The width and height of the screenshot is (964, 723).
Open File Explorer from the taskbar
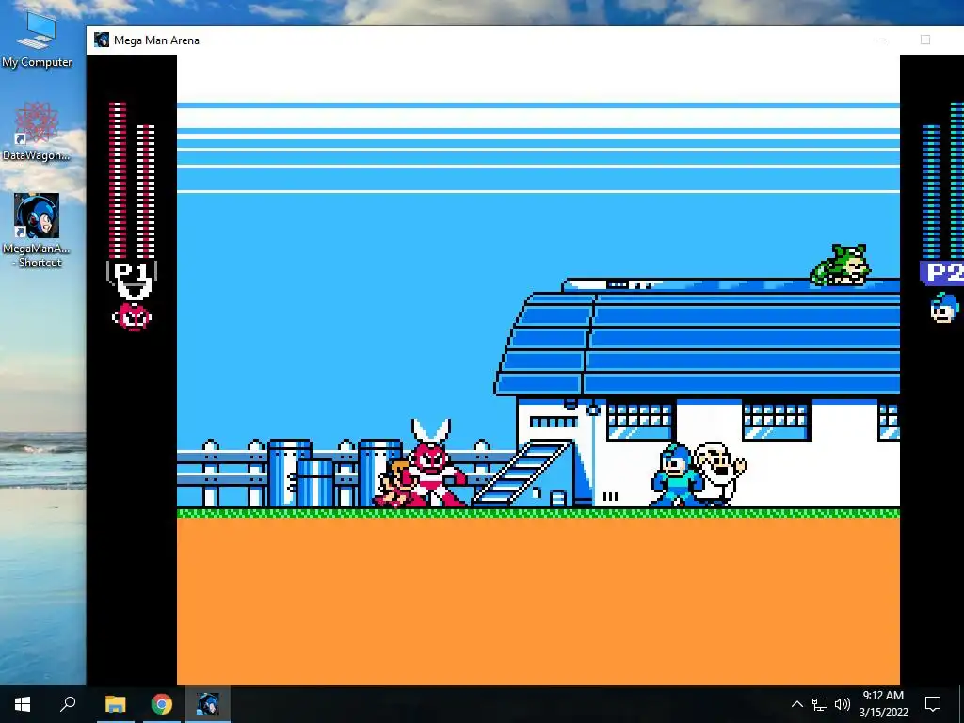pos(115,704)
